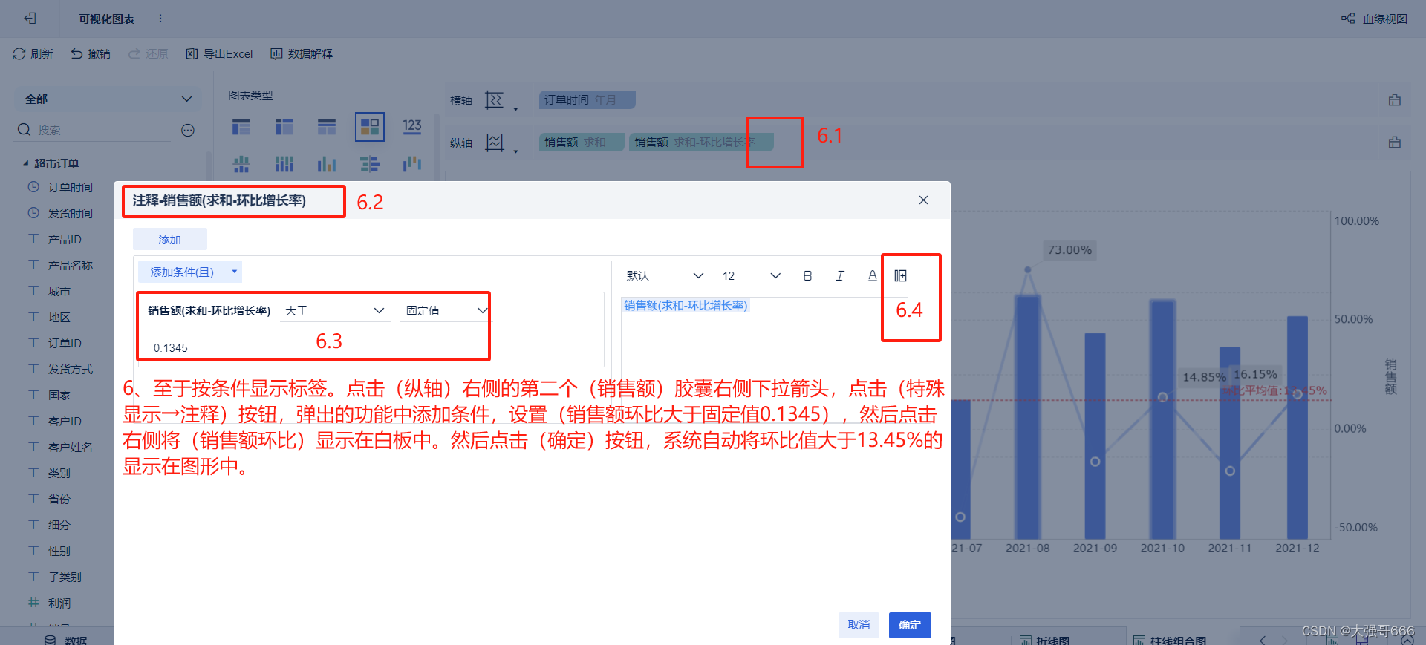Click the insert field icon in editor toolbar

pyautogui.click(x=900, y=275)
